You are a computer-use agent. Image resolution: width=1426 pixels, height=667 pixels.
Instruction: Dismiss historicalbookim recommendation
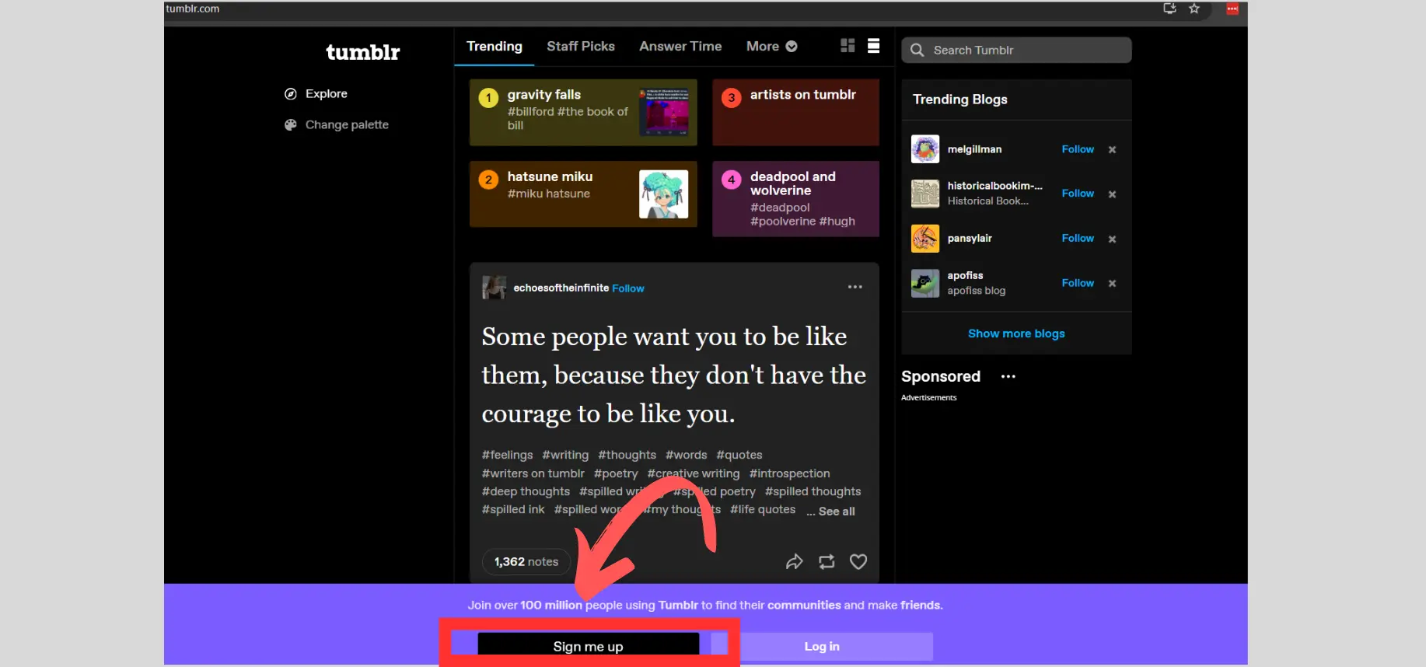coord(1112,194)
